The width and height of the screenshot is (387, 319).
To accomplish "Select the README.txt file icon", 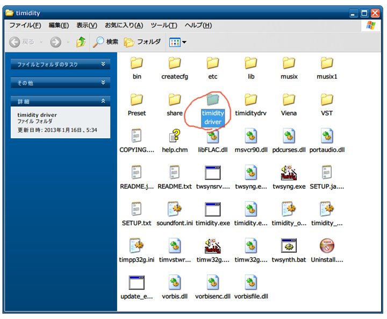I will tap(175, 172).
